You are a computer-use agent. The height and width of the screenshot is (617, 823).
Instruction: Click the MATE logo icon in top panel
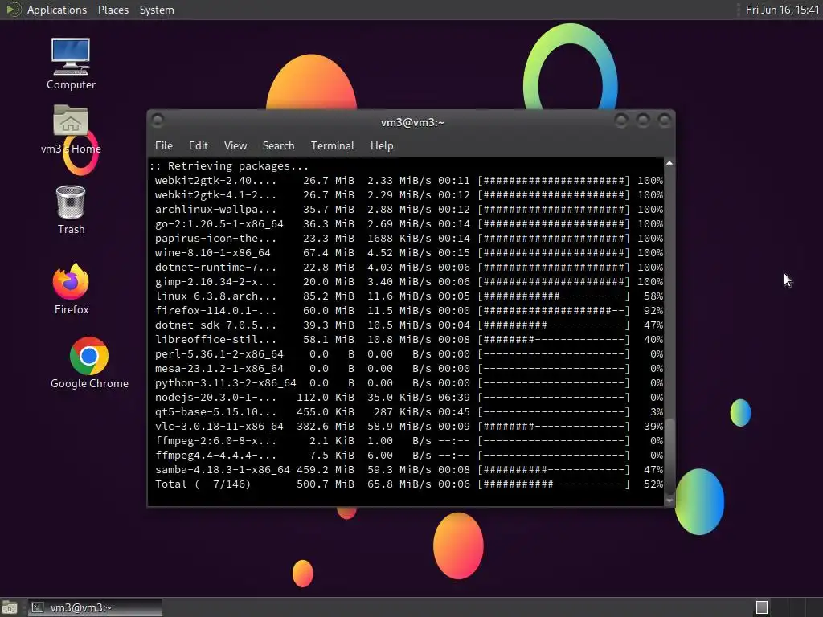tap(13, 10)
